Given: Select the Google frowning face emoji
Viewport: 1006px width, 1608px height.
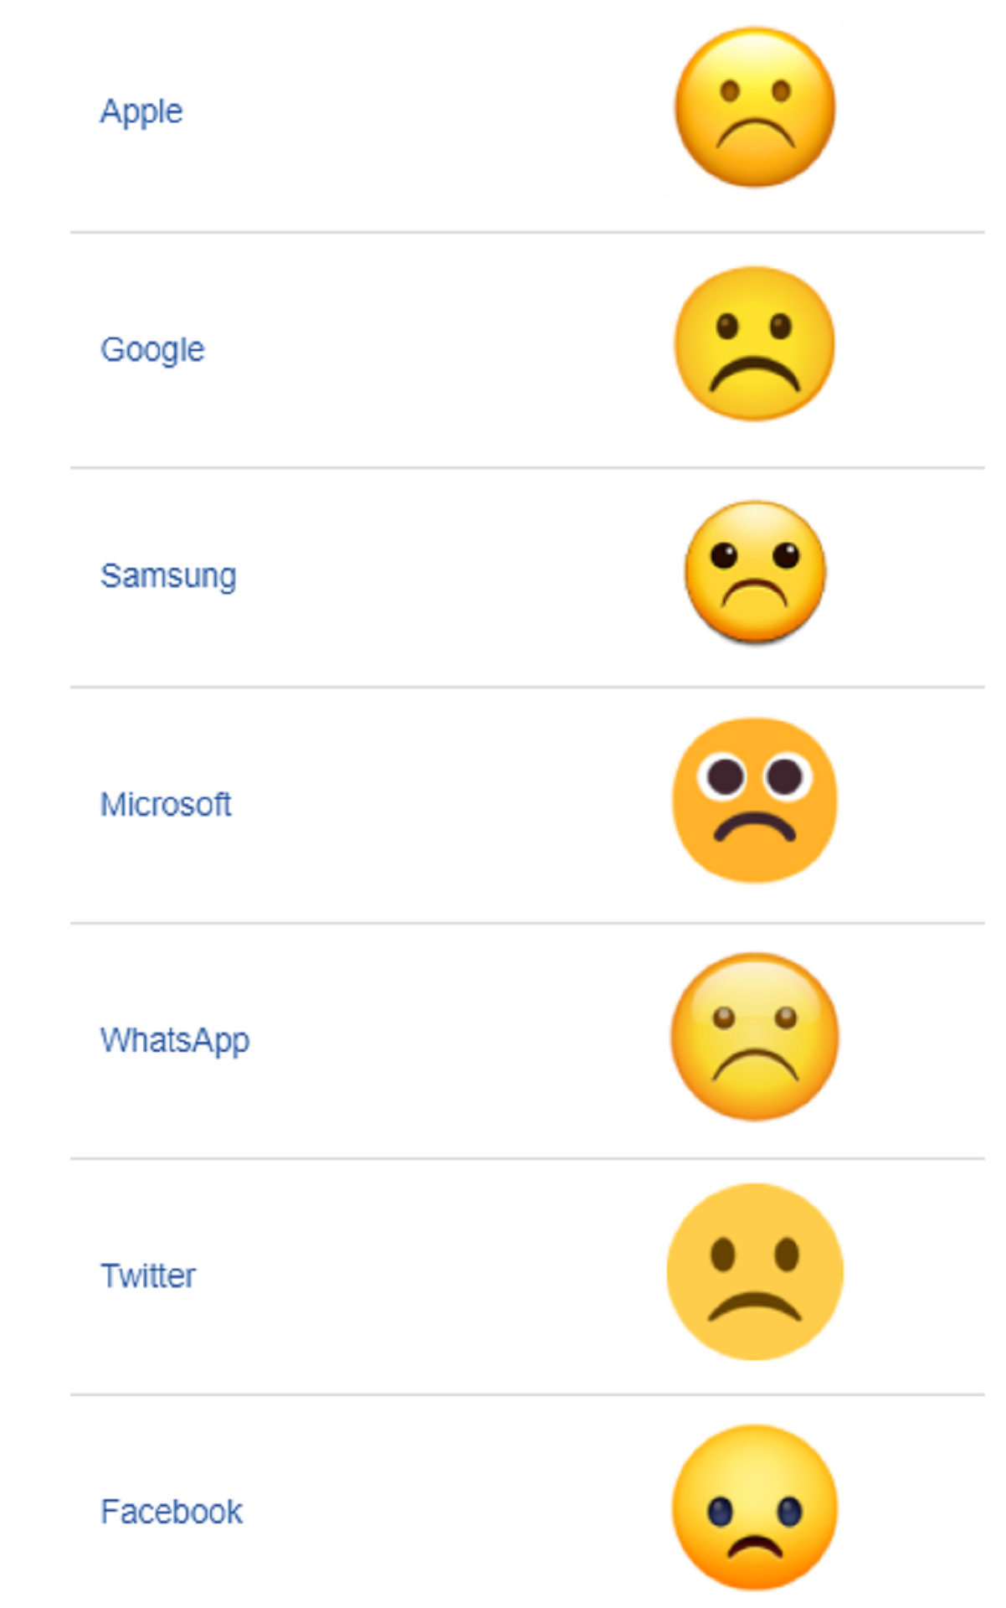Looking at the screenshot, I should [755, 343].
